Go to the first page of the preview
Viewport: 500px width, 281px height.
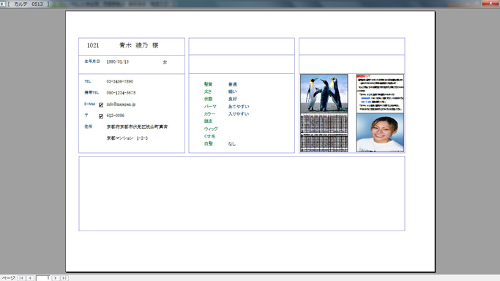click(21, 278)
